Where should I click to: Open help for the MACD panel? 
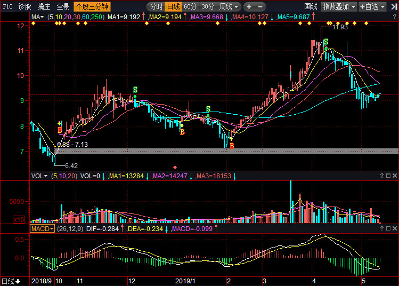(x=381, y=228)
